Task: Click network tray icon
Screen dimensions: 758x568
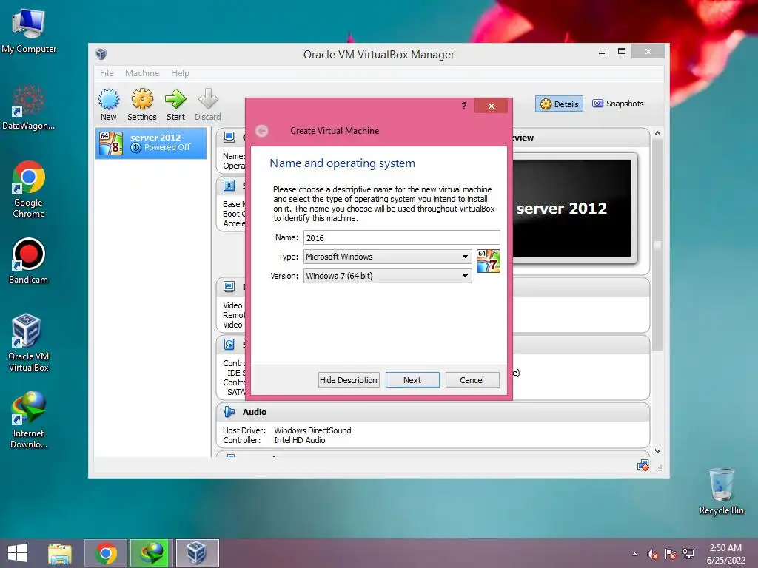Action: pos(688,554)
